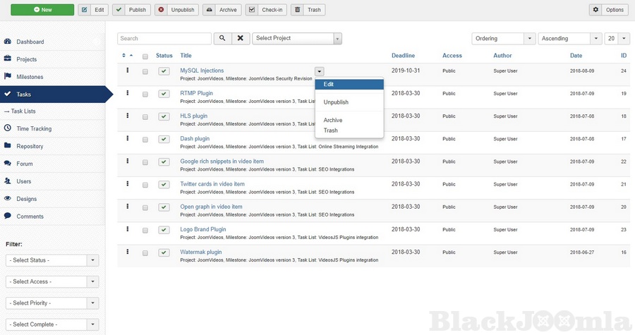Click the published status icon for RTMP Plugin
This screenshot has height=335, width=635.
pos(164,94)
